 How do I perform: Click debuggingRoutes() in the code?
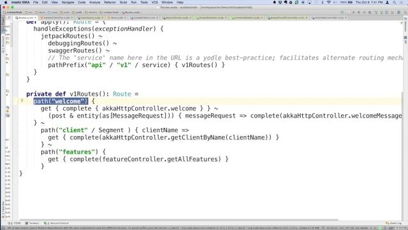pyautogui.click(x=78, y=43)
